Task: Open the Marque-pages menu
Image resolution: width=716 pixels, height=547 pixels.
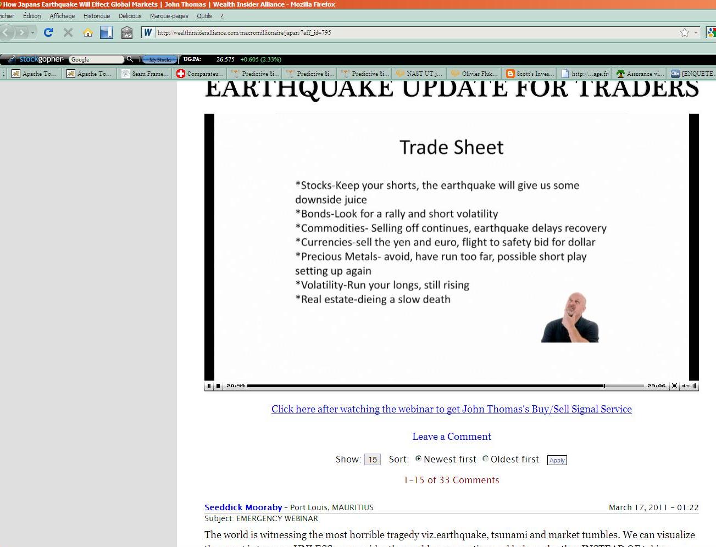Action: tap(169, 16)
